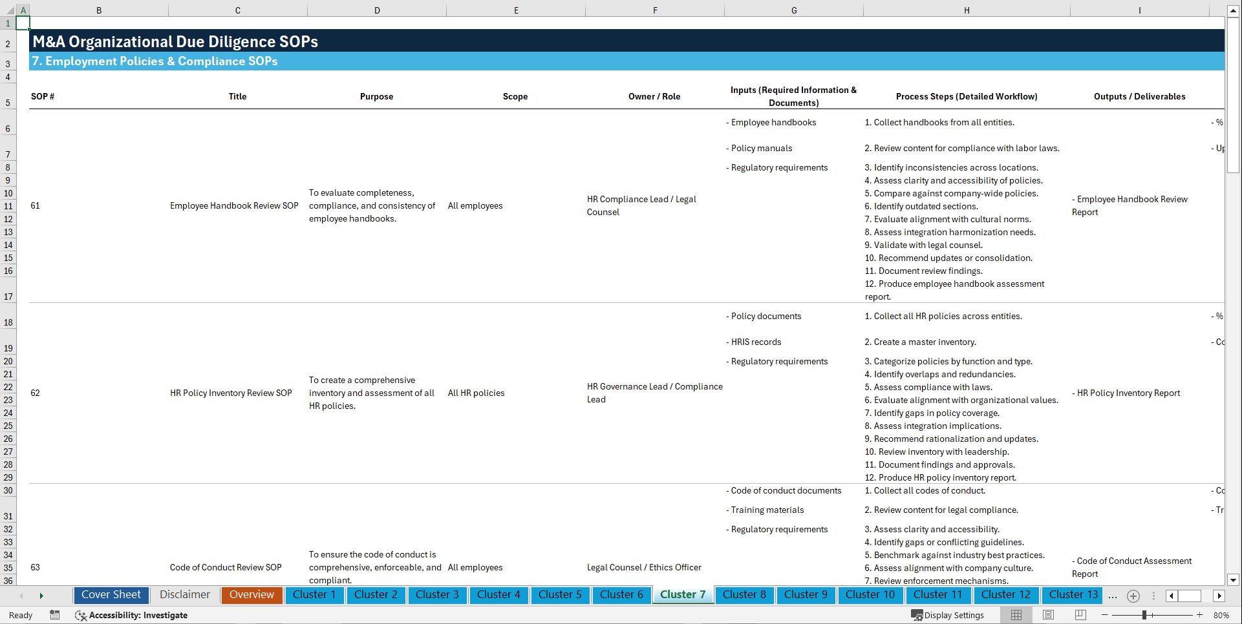Start macro recording from the status bar

click(55, 615)
